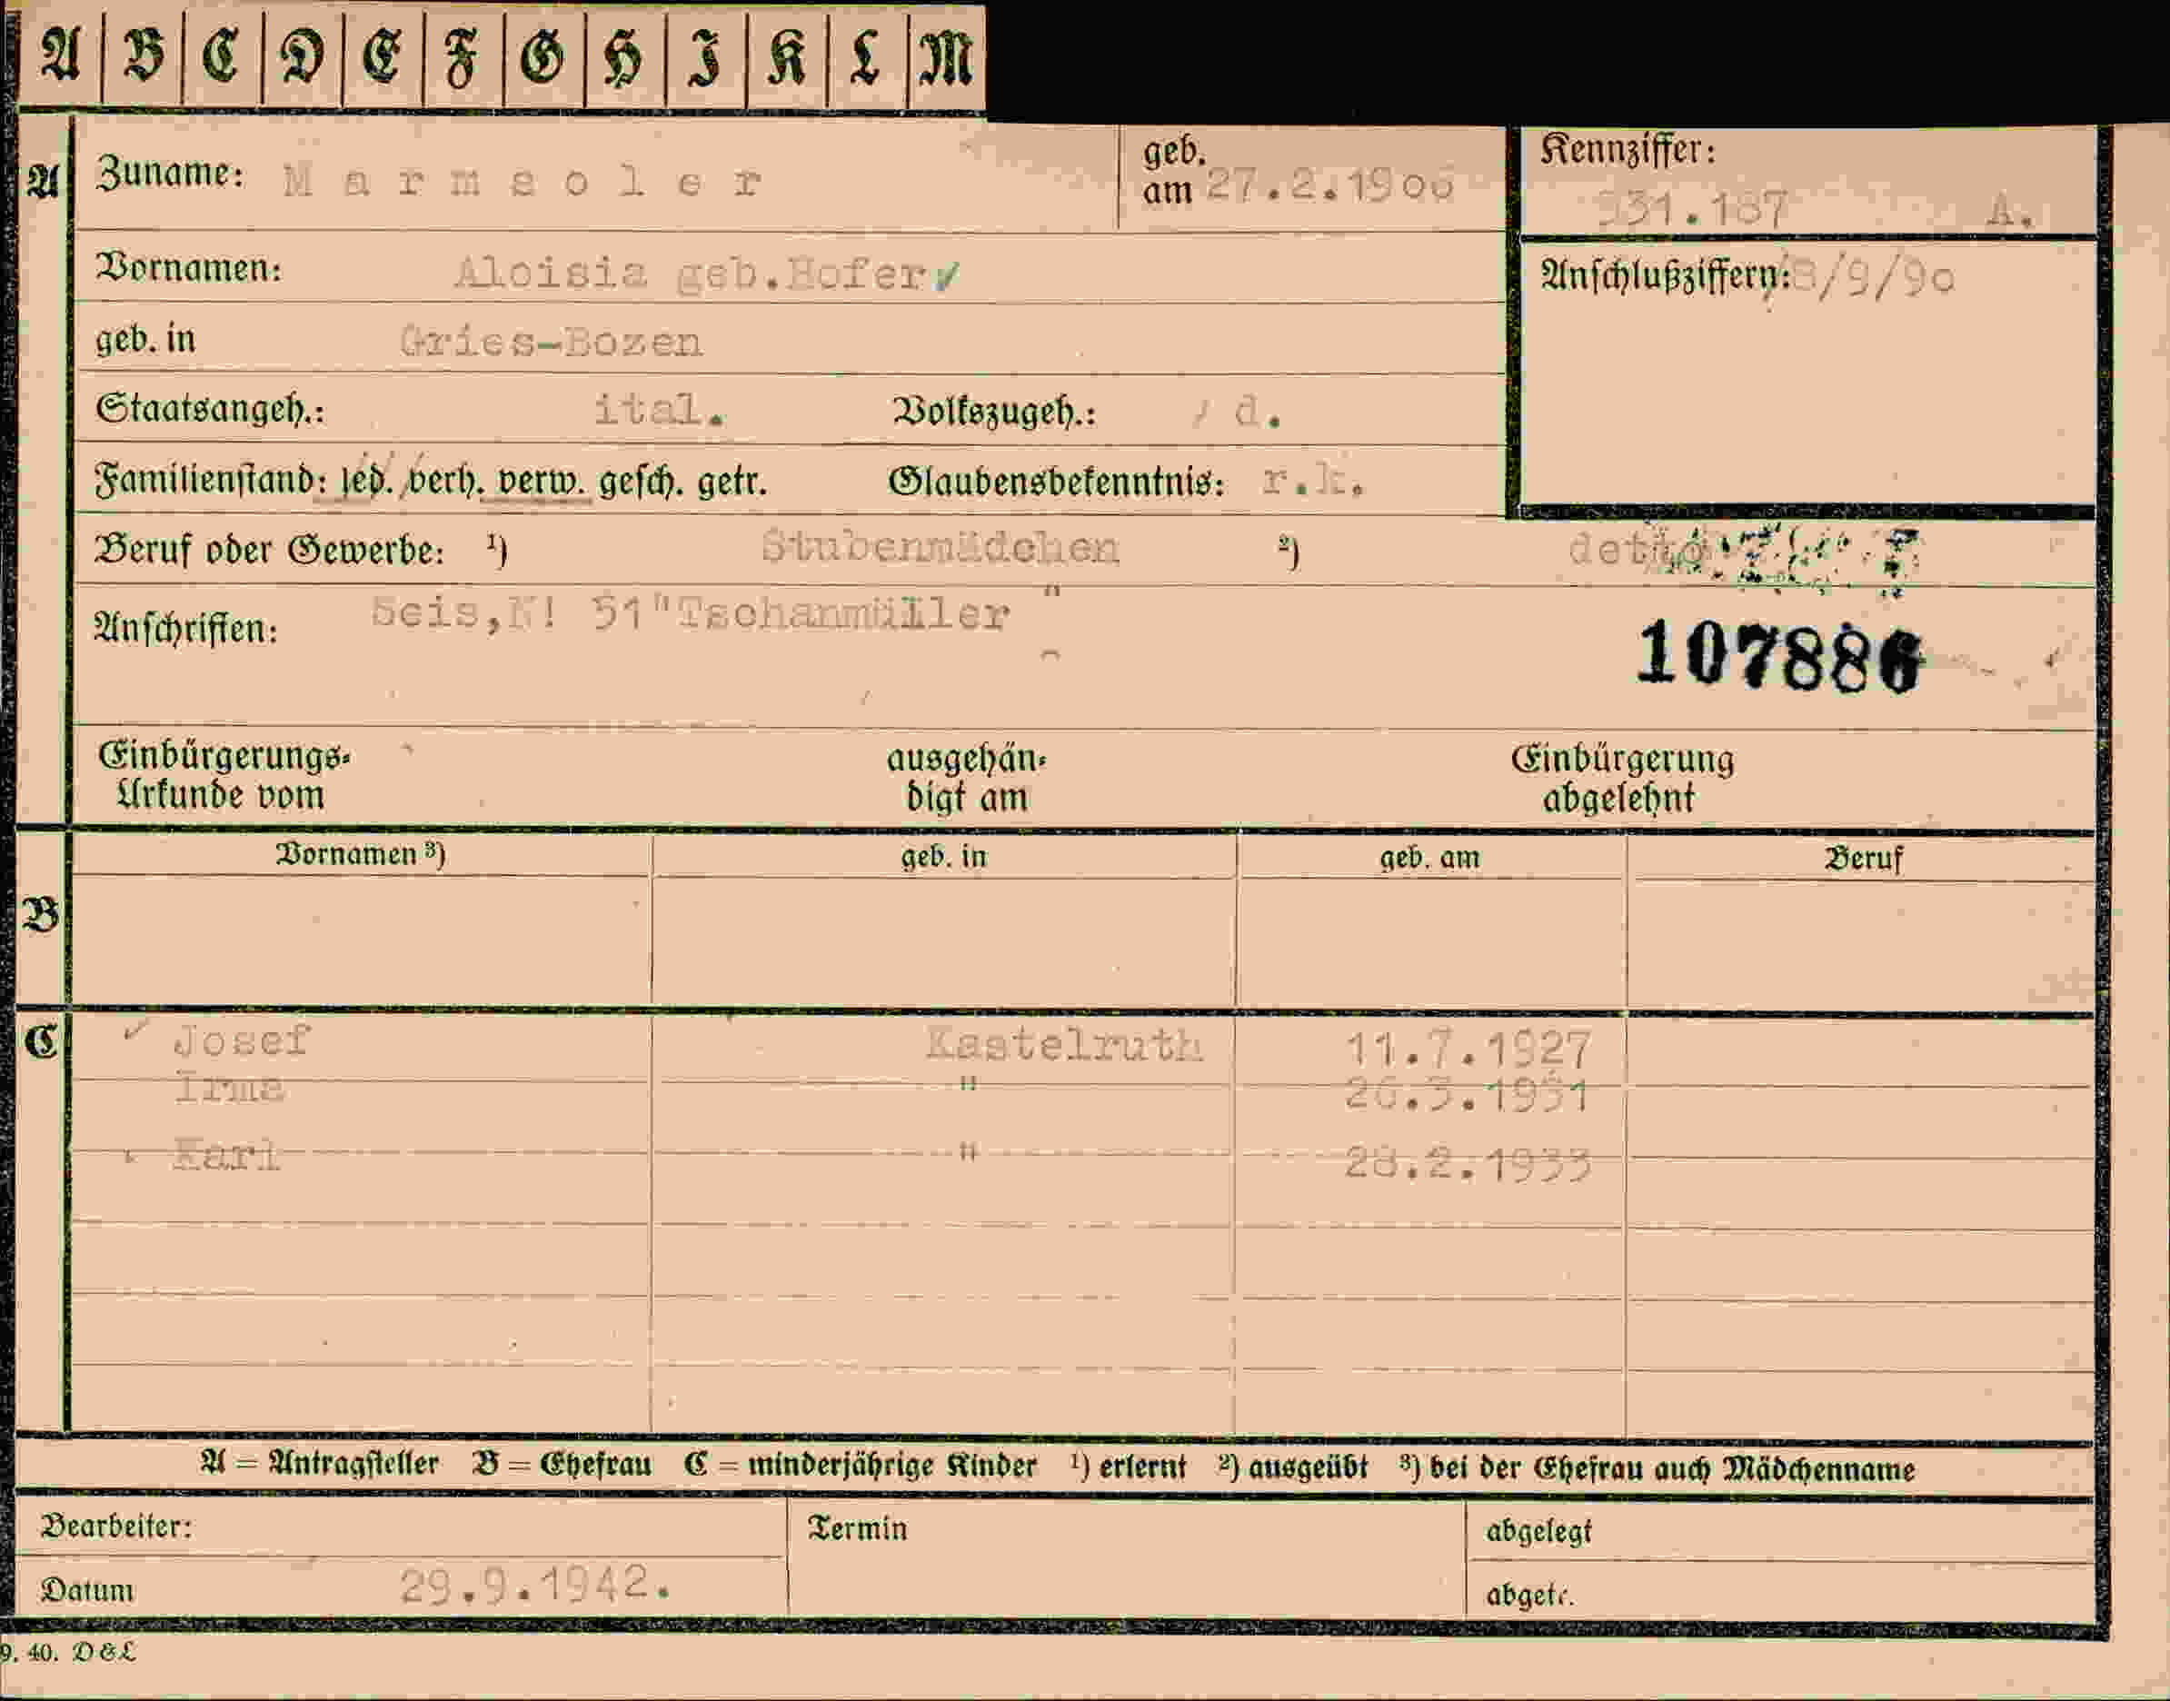Select the index tab letter J
The width and height of the screenshot is (2170, 1701).
pyautogui.click(x=705, y=58)
